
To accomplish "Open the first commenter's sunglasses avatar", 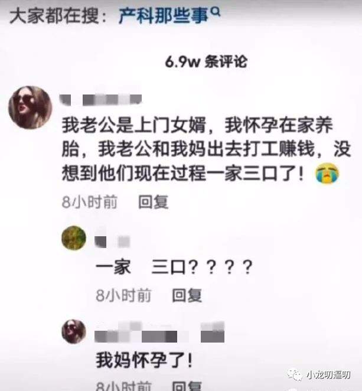I will pos(30,107).
